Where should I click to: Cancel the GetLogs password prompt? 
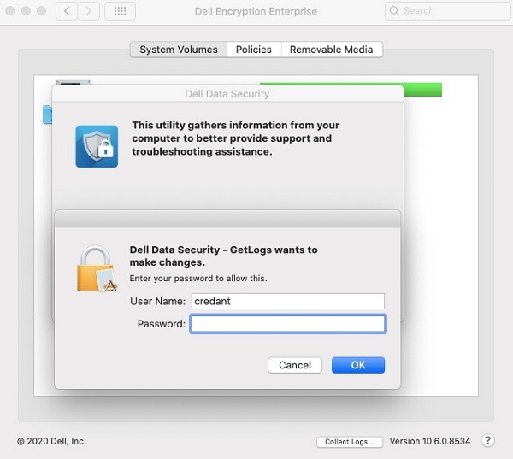click(295, 365)
